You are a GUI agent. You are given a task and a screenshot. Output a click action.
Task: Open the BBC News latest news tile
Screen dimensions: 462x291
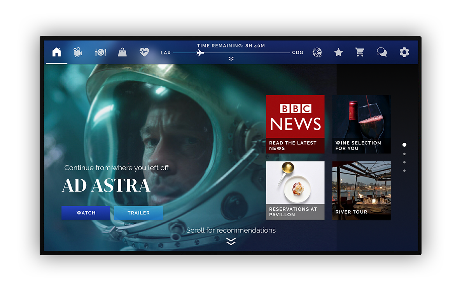tap(295, 124)
